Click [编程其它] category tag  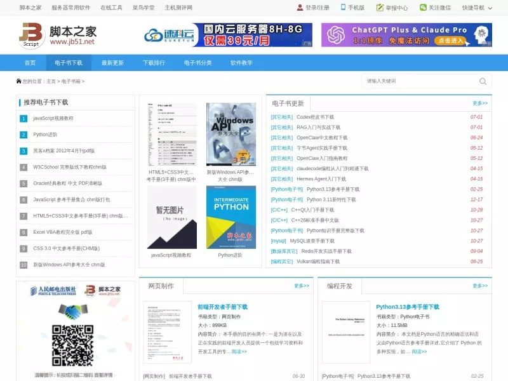click(281, 262)
